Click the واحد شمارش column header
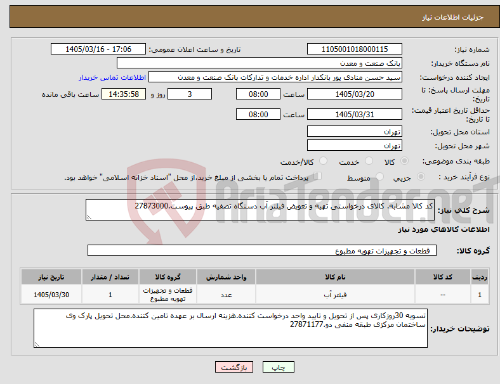This screenshot has width=500, height=384. click(226, 277)
